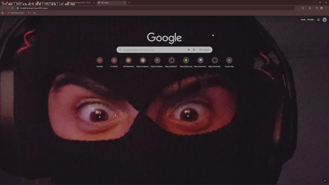Customize the page with the pencil icon
Image resolution: width=329 pixels, height=185 pixels.
coord(325,181)
